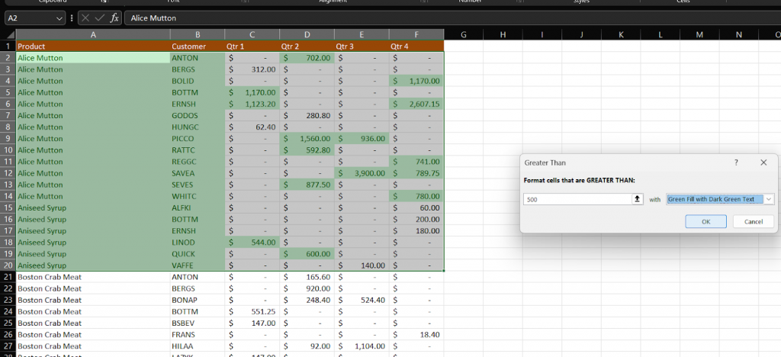Click the Select All corner triangle
Image resolution: width=781 pixels, height=357 pixels.
(x=8, y=35)
